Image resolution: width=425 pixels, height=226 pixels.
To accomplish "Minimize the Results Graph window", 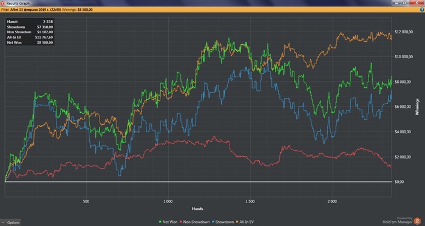I will coord(397,2).
